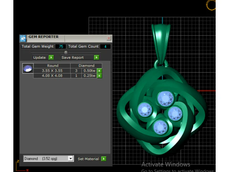The width and height of the screenshot is (229, 172).
Task: Select the bottom gem on the pendant
Action: pos(160,128)
